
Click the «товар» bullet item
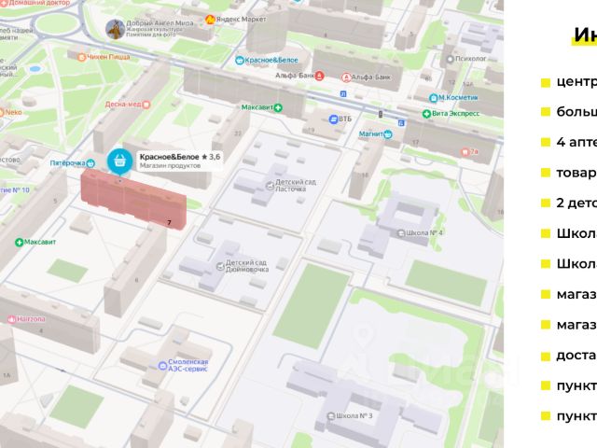[569, 173]
